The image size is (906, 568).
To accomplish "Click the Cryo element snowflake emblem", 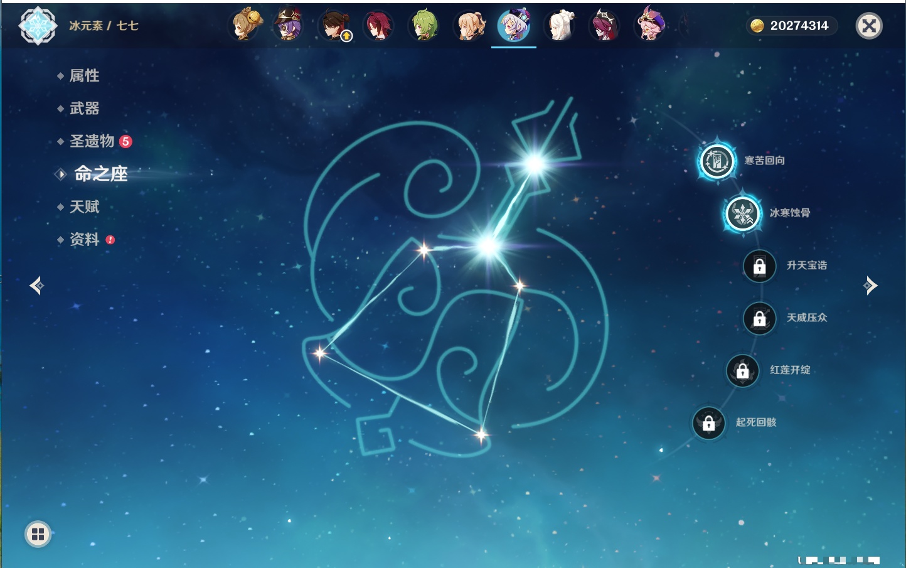I will [38, 26].
